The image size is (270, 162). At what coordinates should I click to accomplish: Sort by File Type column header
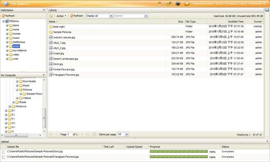click(196, 22)
